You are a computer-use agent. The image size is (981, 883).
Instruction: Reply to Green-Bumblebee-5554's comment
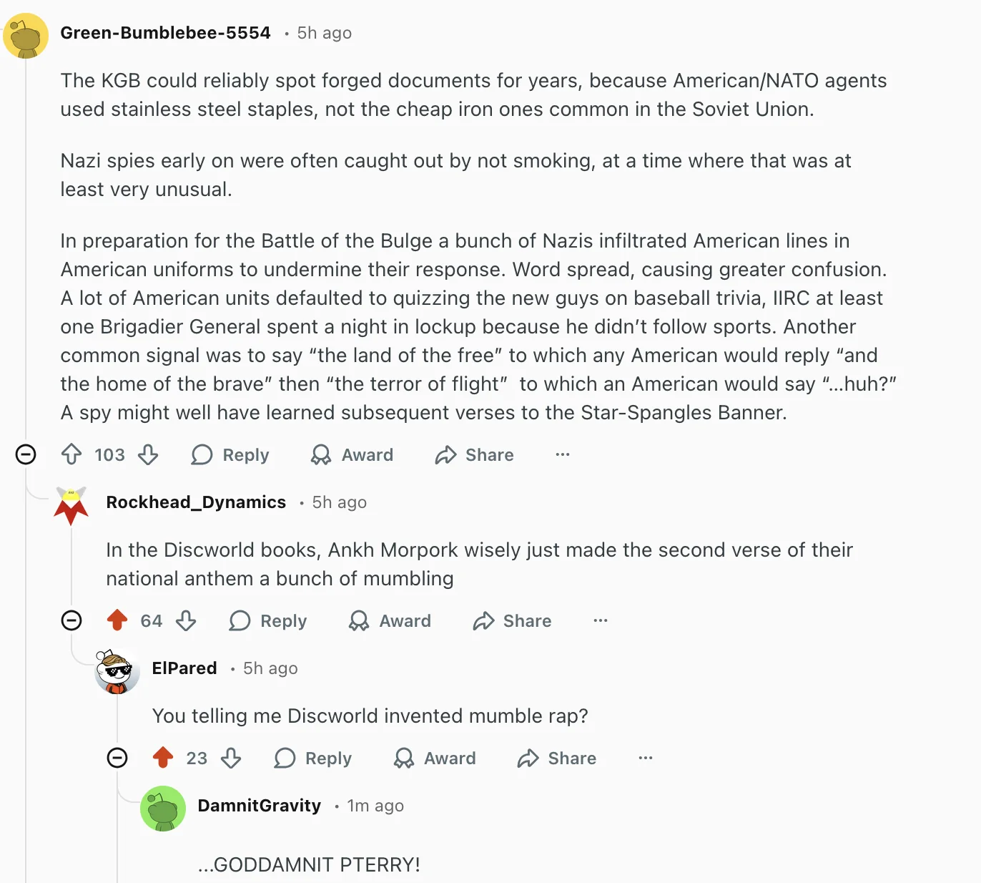click(230, 454)
